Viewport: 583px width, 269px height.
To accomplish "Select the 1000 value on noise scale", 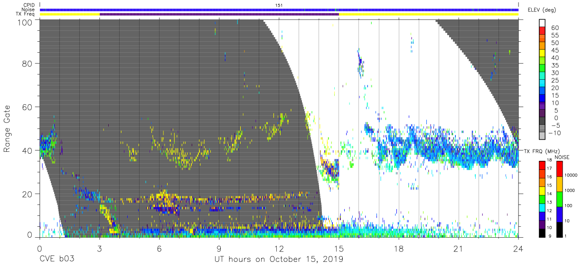I will pos(570,191).
